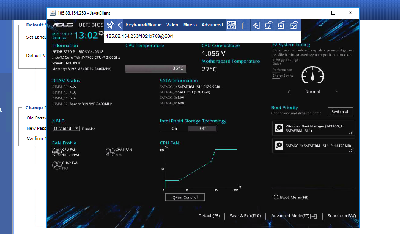Click the Performance tuning label

(282, 70)
